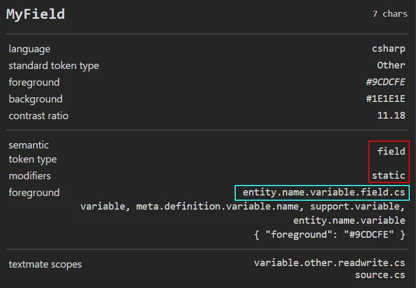
Task: Click the "modifiers" row label
Action: (x=30, y=176)
